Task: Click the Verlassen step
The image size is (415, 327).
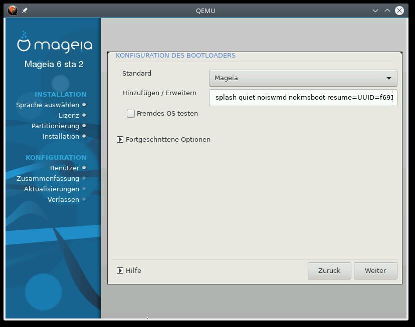Action: [x=67, y=200]
